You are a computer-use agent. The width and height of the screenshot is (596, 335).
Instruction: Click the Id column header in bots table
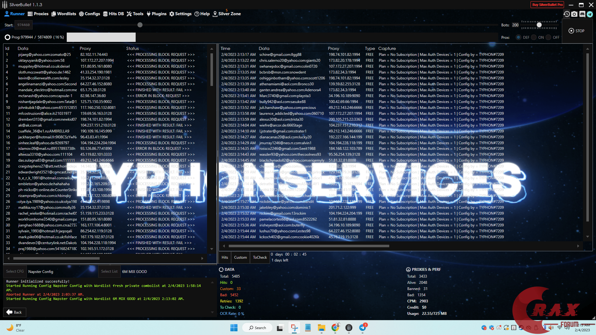coord(7,49)
